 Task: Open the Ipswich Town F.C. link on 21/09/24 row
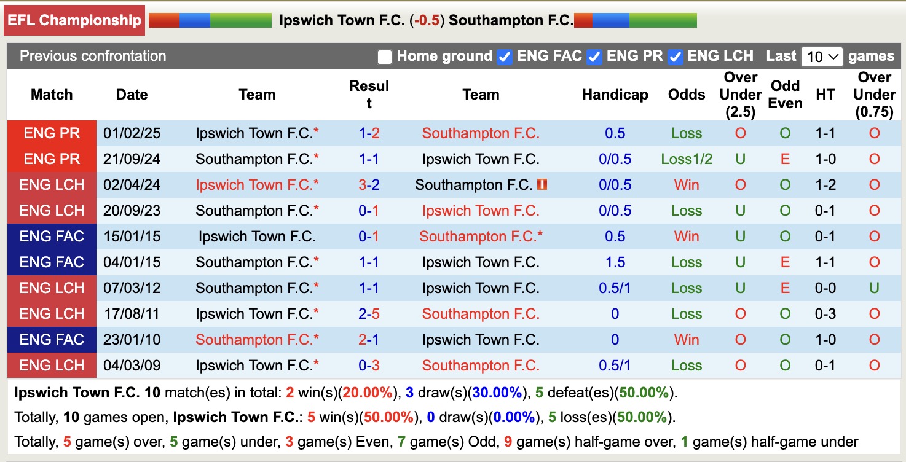click(481, 159)
